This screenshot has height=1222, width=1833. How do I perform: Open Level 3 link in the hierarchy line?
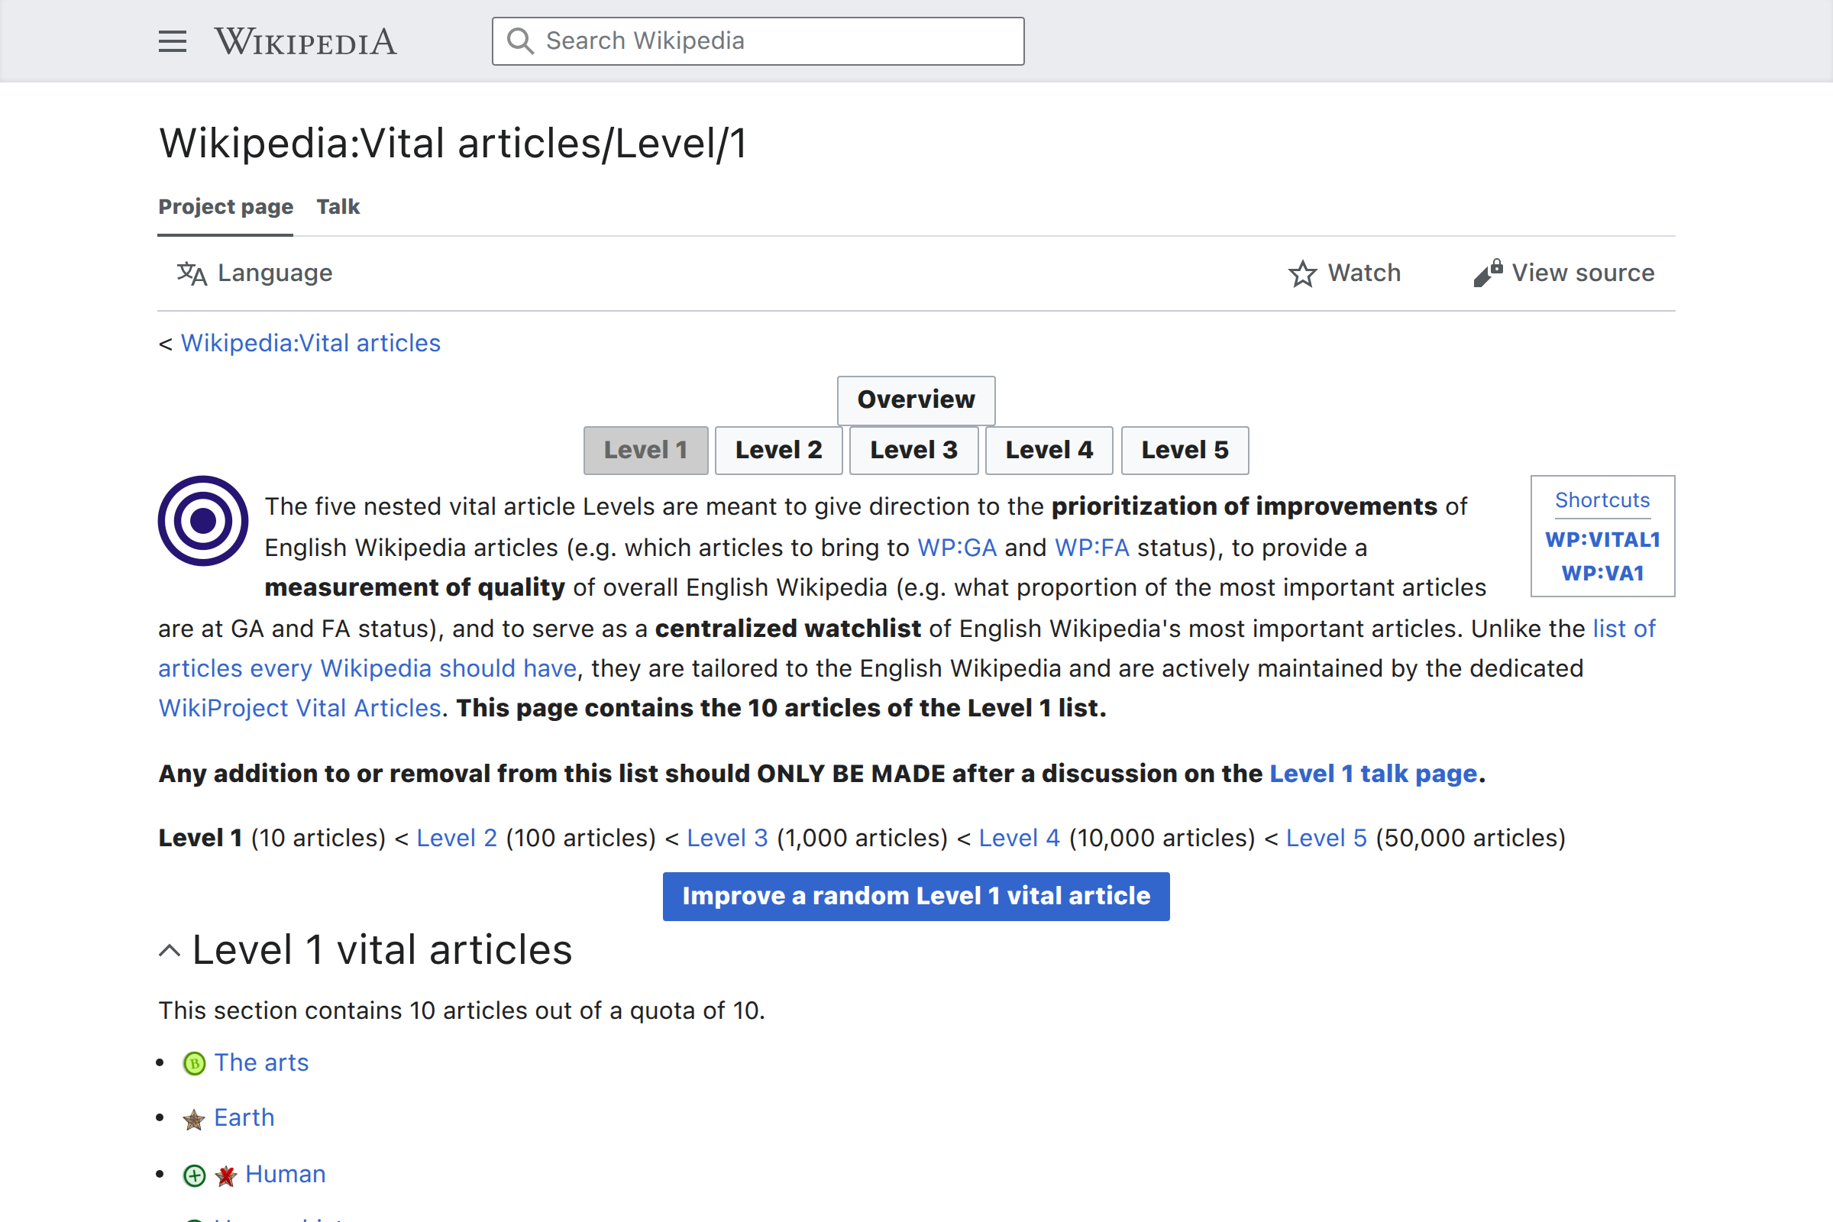pyautogui.click(x=727, y=839)
